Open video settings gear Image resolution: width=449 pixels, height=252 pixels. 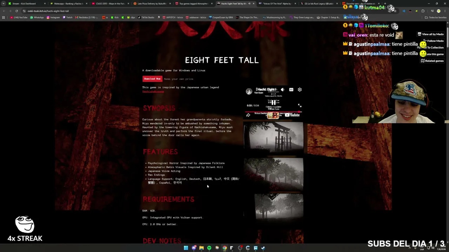[x=300, y=90]
